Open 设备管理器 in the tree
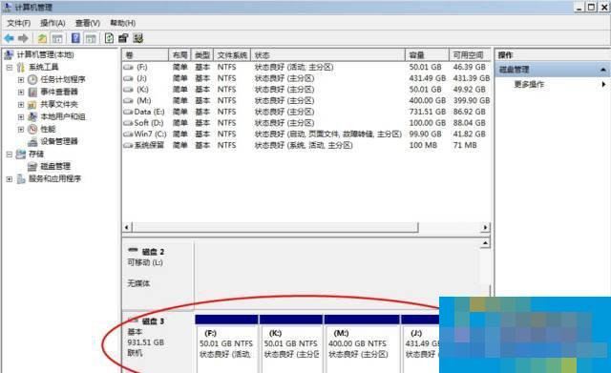611x373 pixels. tap(59, 141)
